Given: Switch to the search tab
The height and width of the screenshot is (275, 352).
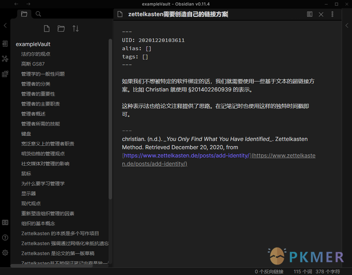Looking at the screenshot, I should pyautogui.click(x=38, y=14).
